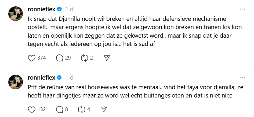Open more options menu on first post
Screen dimensions: 254x117
(242, 9)
